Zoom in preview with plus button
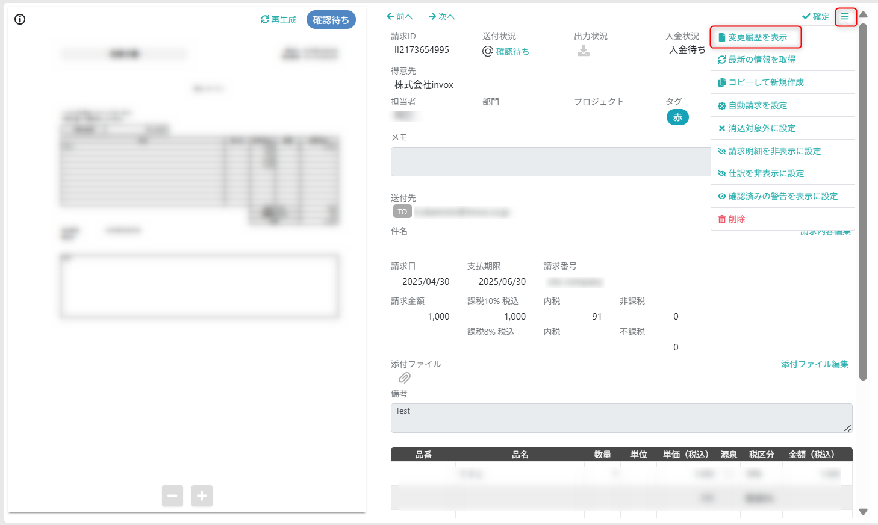The image size is (878, 525). pyautogui.click(x=202, y=495)
